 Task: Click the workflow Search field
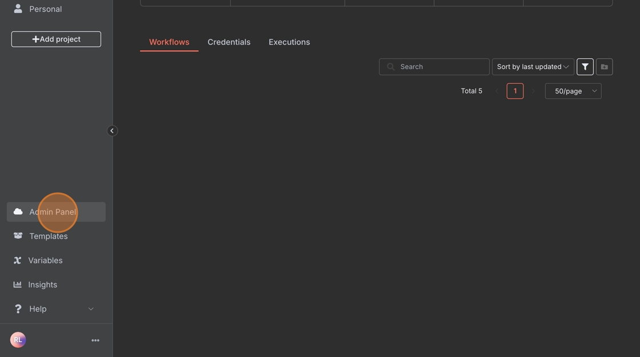pyautogui.click(x=440, y=67)
